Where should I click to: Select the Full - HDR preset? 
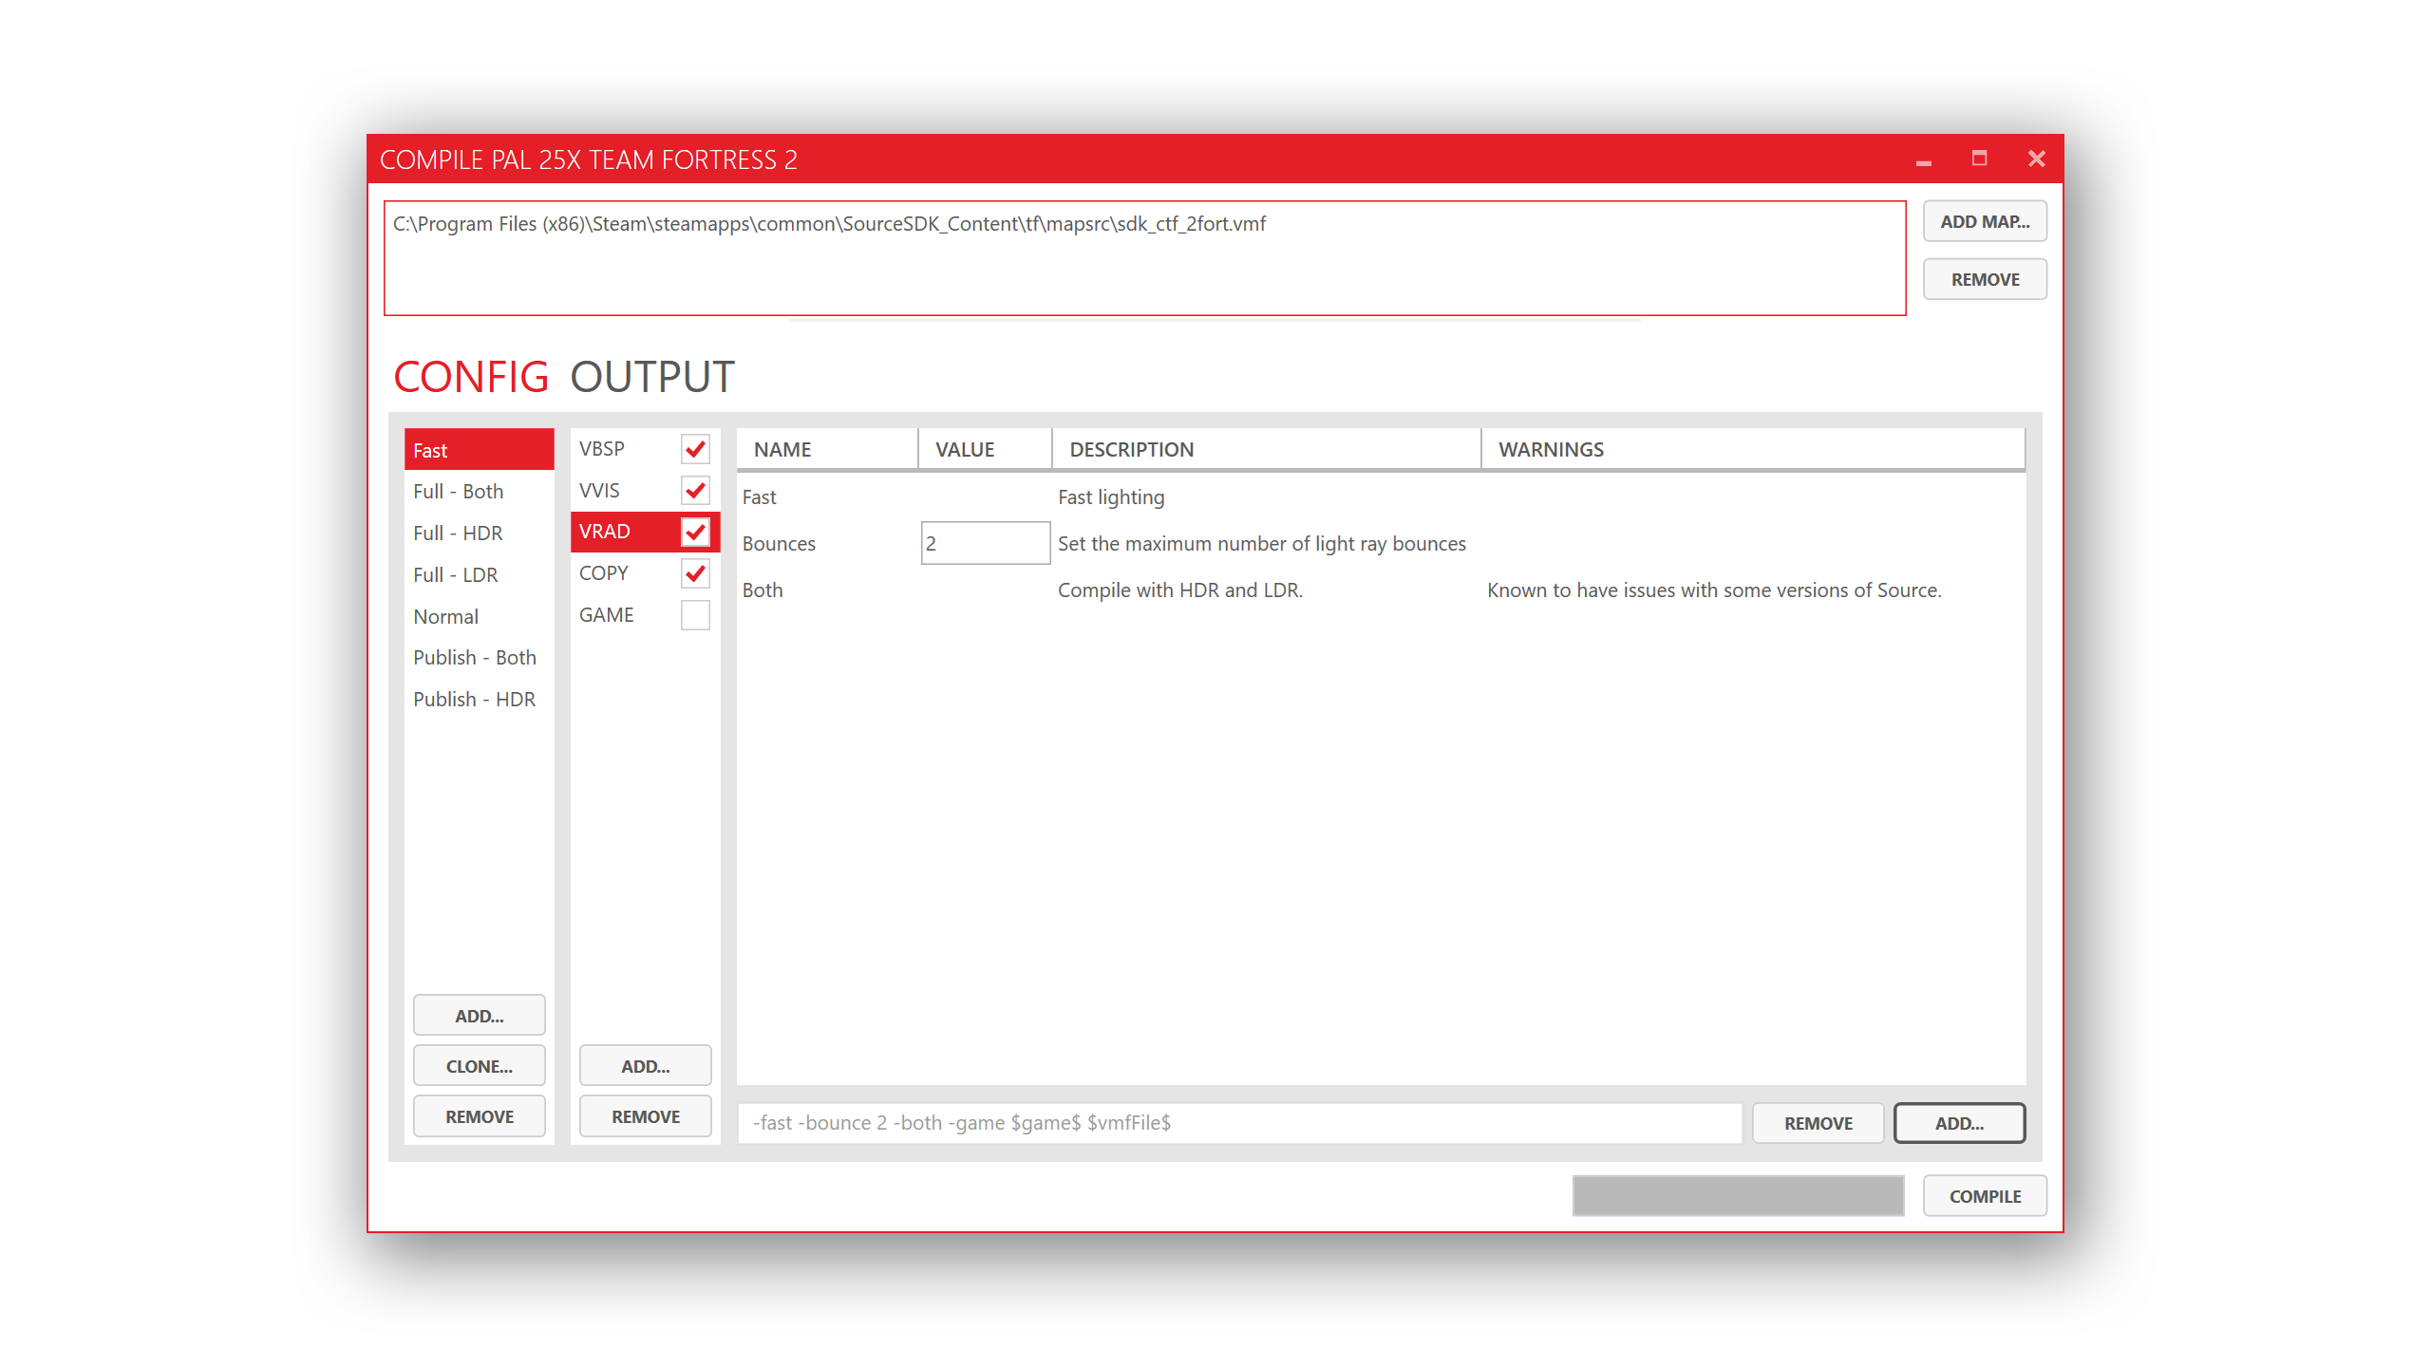tap(458, 534)
